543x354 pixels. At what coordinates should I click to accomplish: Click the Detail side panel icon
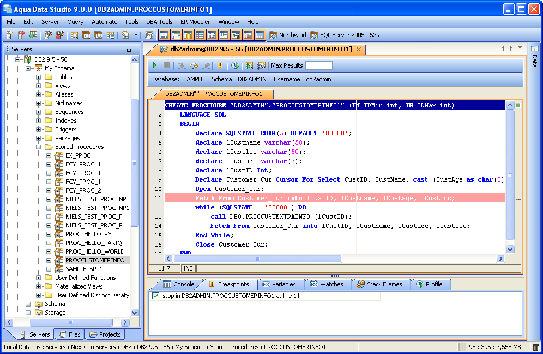coord(534,49)
